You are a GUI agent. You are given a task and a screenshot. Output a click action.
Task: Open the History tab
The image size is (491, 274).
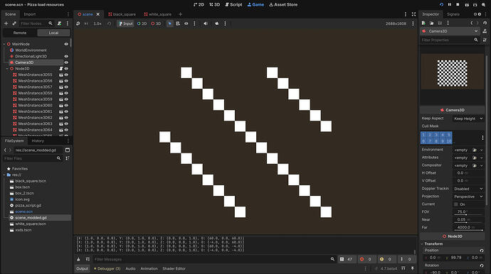point(38,141)
